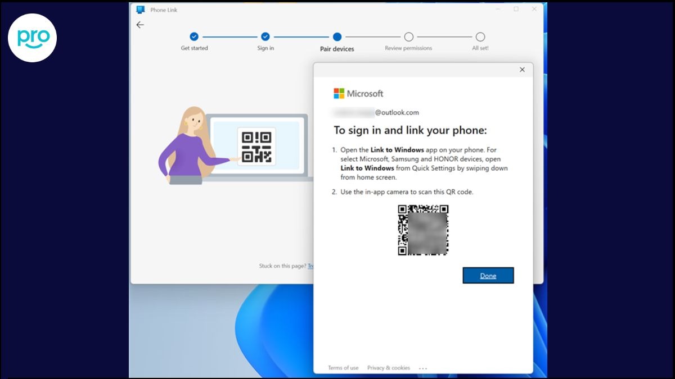Click the 'All set!' step label

click(x=480, y=48)
